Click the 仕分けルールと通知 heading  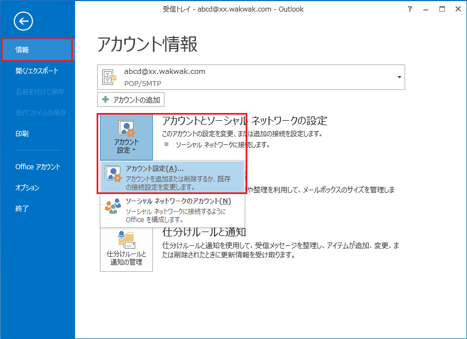click(204, 232)
